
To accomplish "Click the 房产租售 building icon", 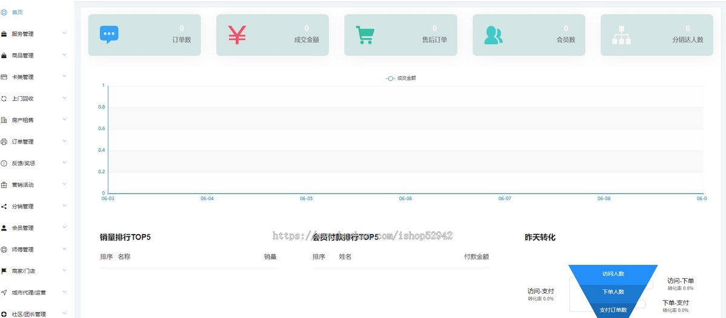I will [x=4, y=120].
